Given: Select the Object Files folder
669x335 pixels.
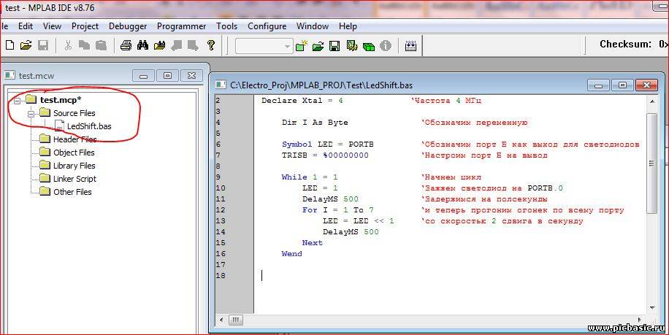Looking at the screenshot, I should tap(74, 153).
